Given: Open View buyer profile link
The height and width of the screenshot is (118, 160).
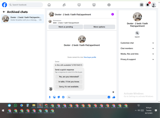Looking at the screenshot, I should point(90,57).
